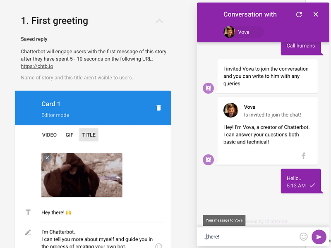Edit the 'I'm Chatterbot.' description text
Screen dimensions: 331x248
97,239
